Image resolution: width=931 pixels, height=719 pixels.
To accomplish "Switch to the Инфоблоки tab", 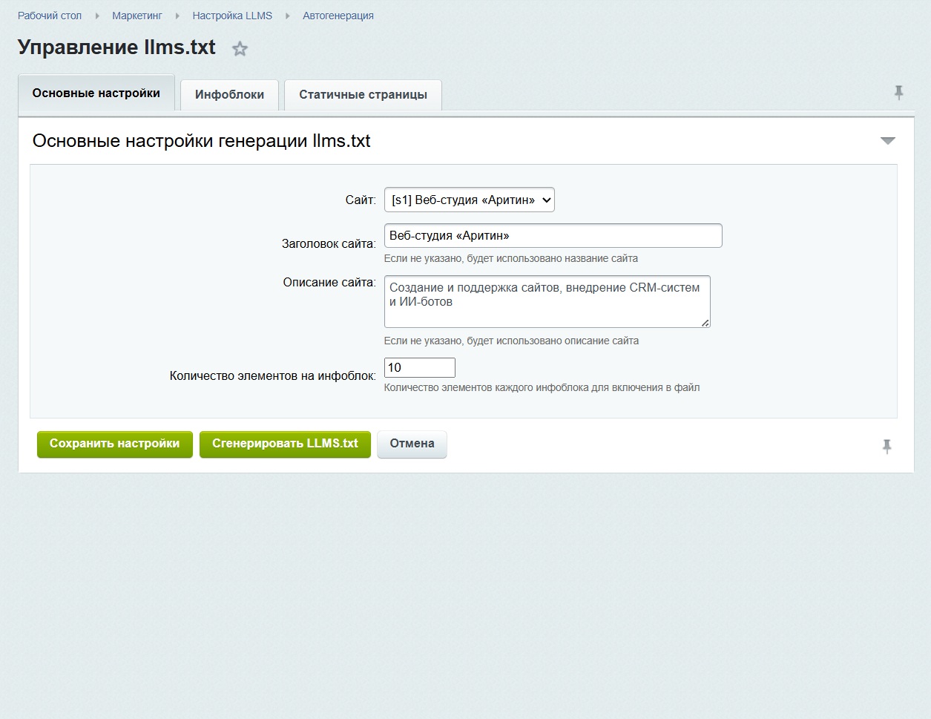I will click(x=228, y=94).
